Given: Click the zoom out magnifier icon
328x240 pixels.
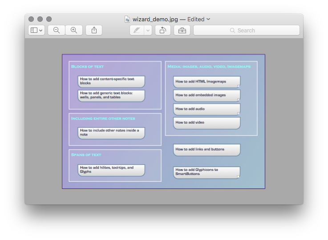Looking at the screenshot, I should point(57,30).
